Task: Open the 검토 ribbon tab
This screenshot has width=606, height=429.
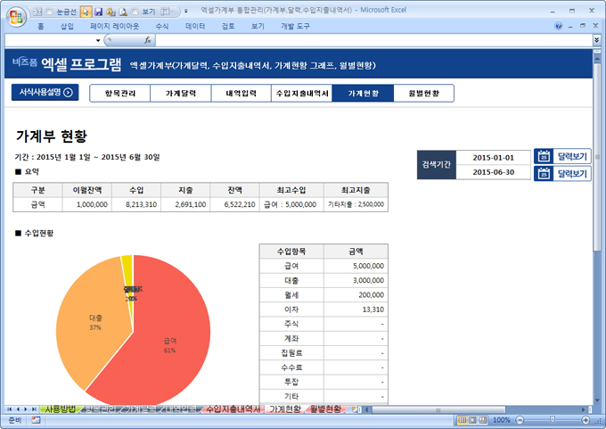Action: pyautogui.click(x=228, y=26)
